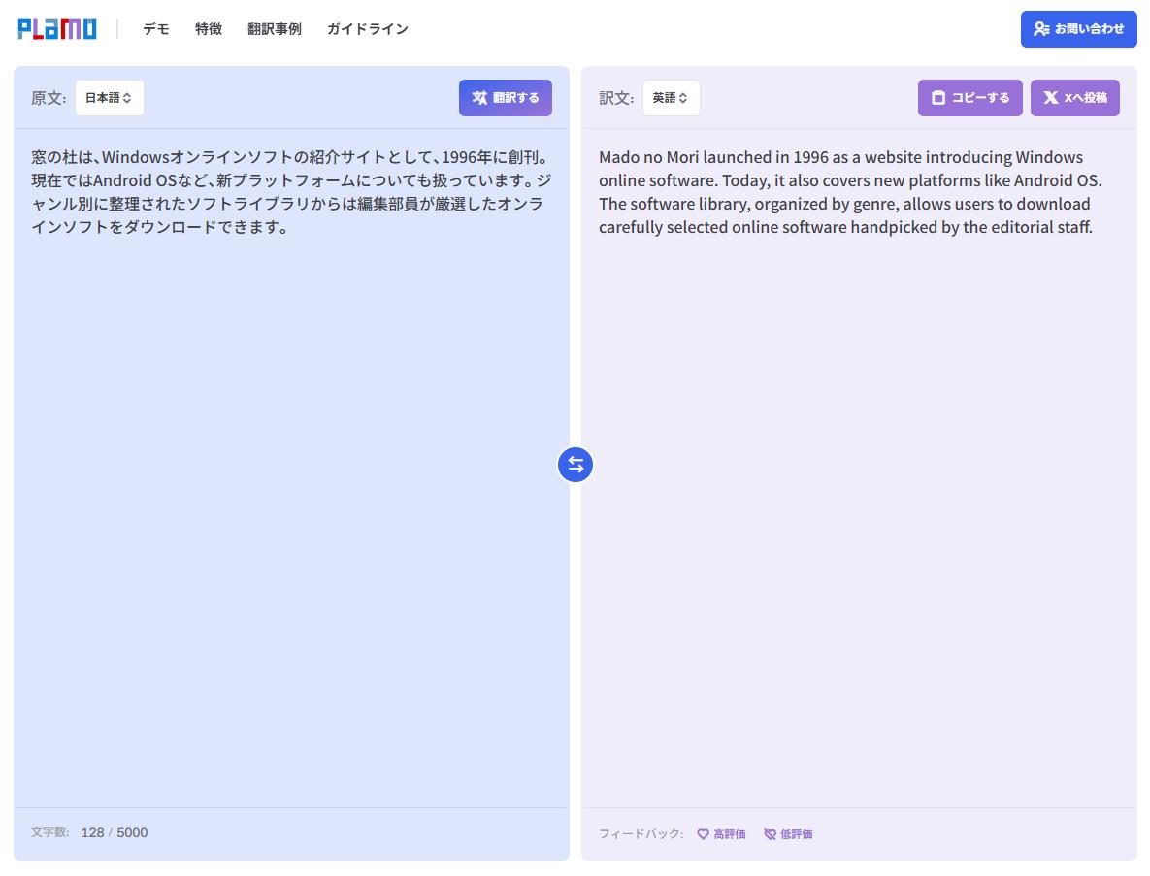Open the source language 日本語 dropdown
The width and height of the screenshot is (1150, 876).
(x=109, y=97)
